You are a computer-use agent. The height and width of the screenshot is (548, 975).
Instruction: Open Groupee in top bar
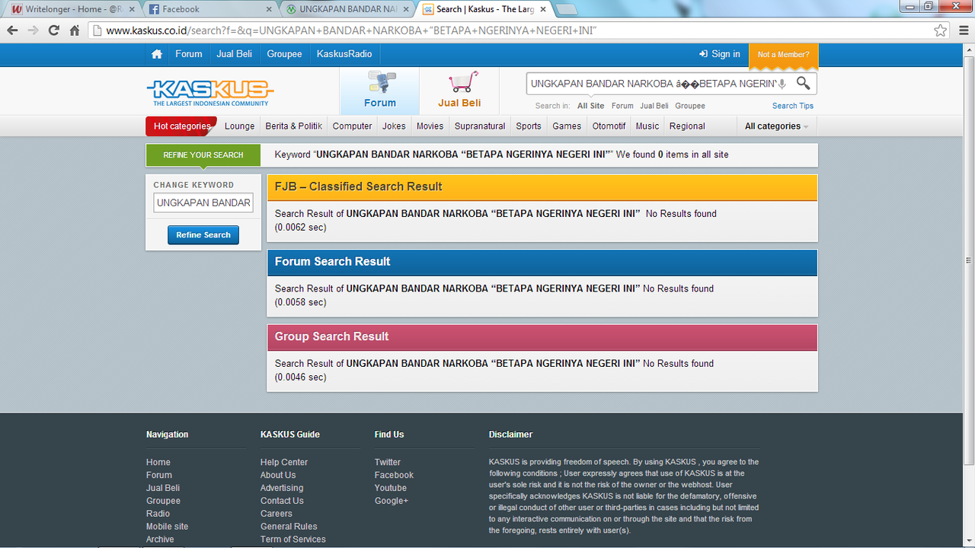[x=284, y=54]
